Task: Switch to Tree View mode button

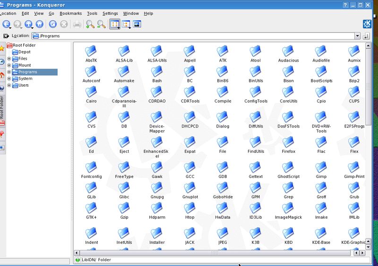Action: click(126, 24)
